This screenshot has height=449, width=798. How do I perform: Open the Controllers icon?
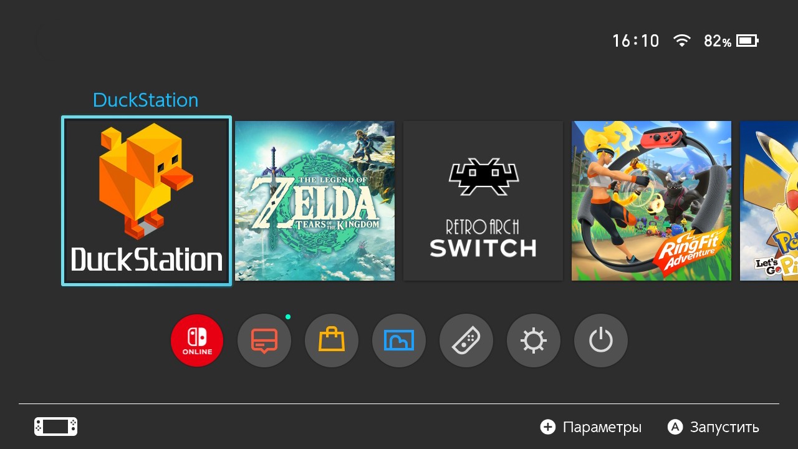click(x=466, y=340)
